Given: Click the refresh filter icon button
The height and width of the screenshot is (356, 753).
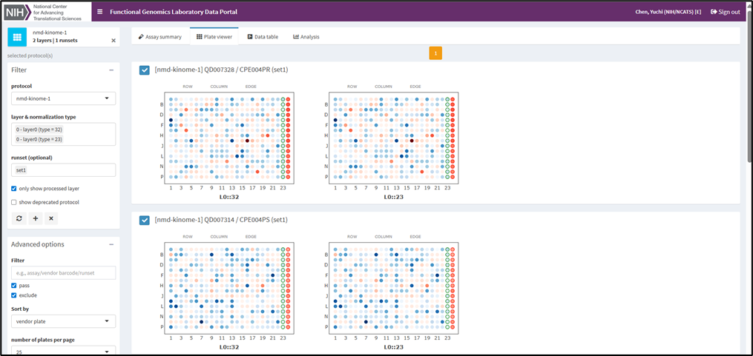Looking at the screenshot, I should [x=19, y=218].
